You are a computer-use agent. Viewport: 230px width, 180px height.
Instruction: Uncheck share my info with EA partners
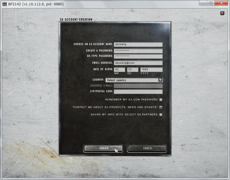[x=161, y=115]
